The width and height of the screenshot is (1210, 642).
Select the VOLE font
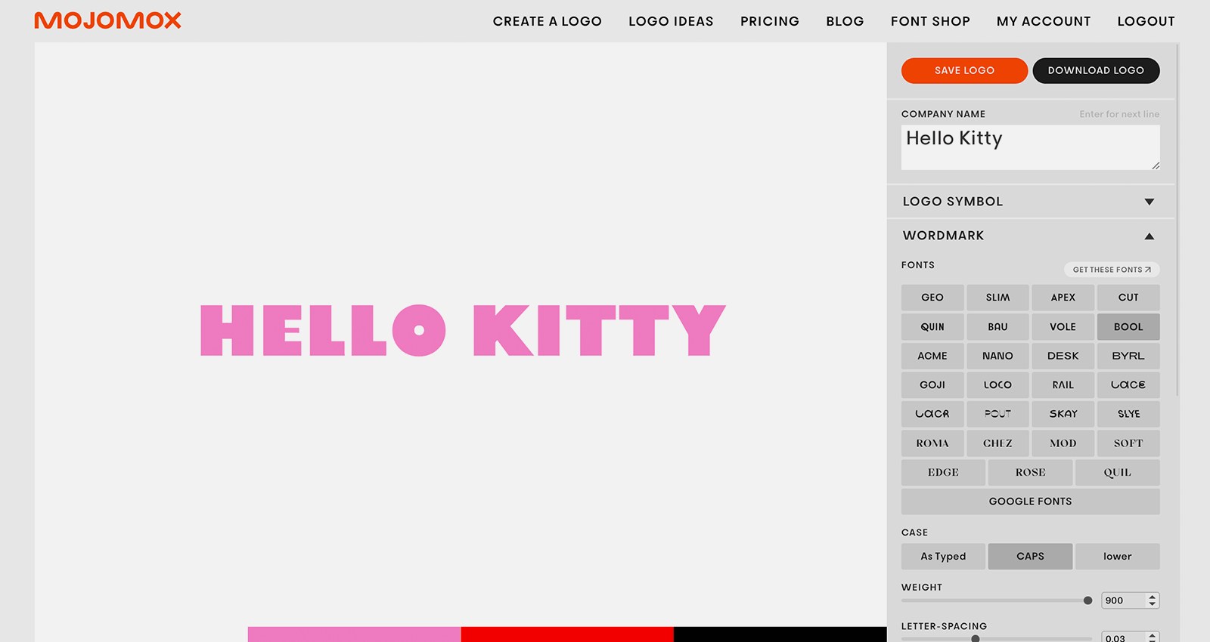click(x=1063, y=327)
